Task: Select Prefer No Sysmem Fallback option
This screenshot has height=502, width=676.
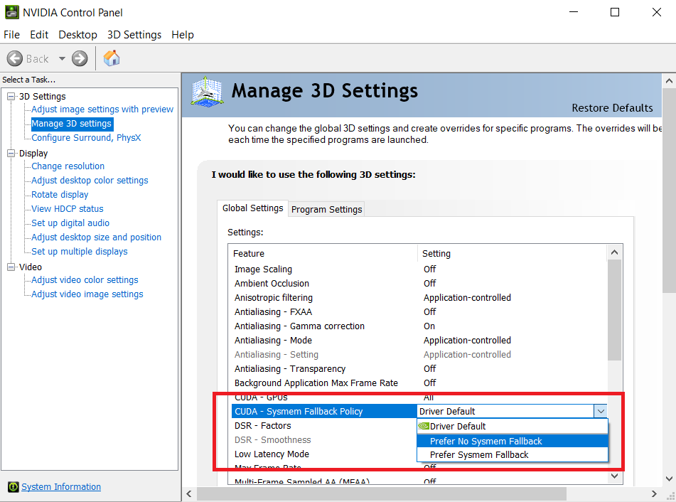Action: [486, 441]
